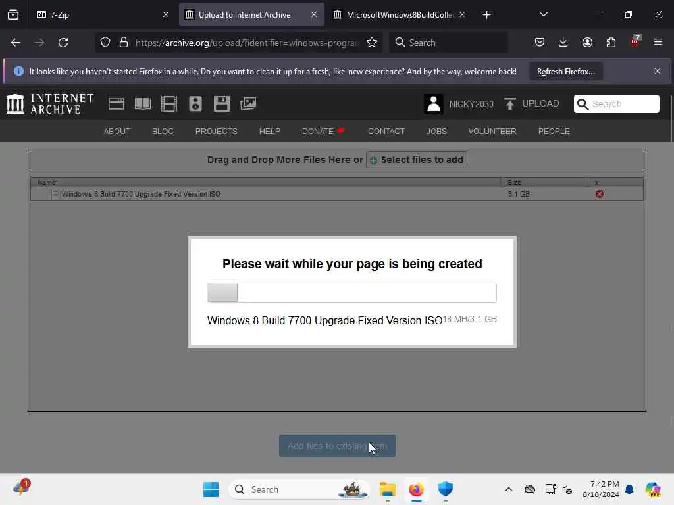List all tabs dropdown arrow
Image resolution: width=674 pixels, height=505 pixels.
coord(543,14)
